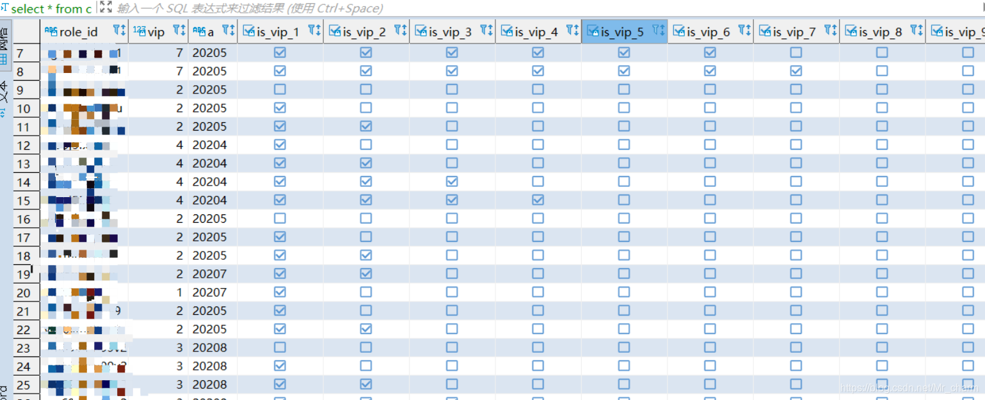Select row number 24 header
985x400 pixels.
point(27,366)
